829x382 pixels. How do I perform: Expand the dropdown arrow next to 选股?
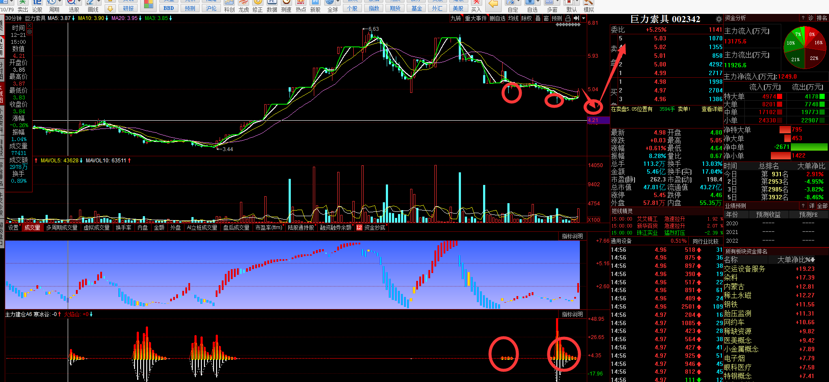click(79, 3)
